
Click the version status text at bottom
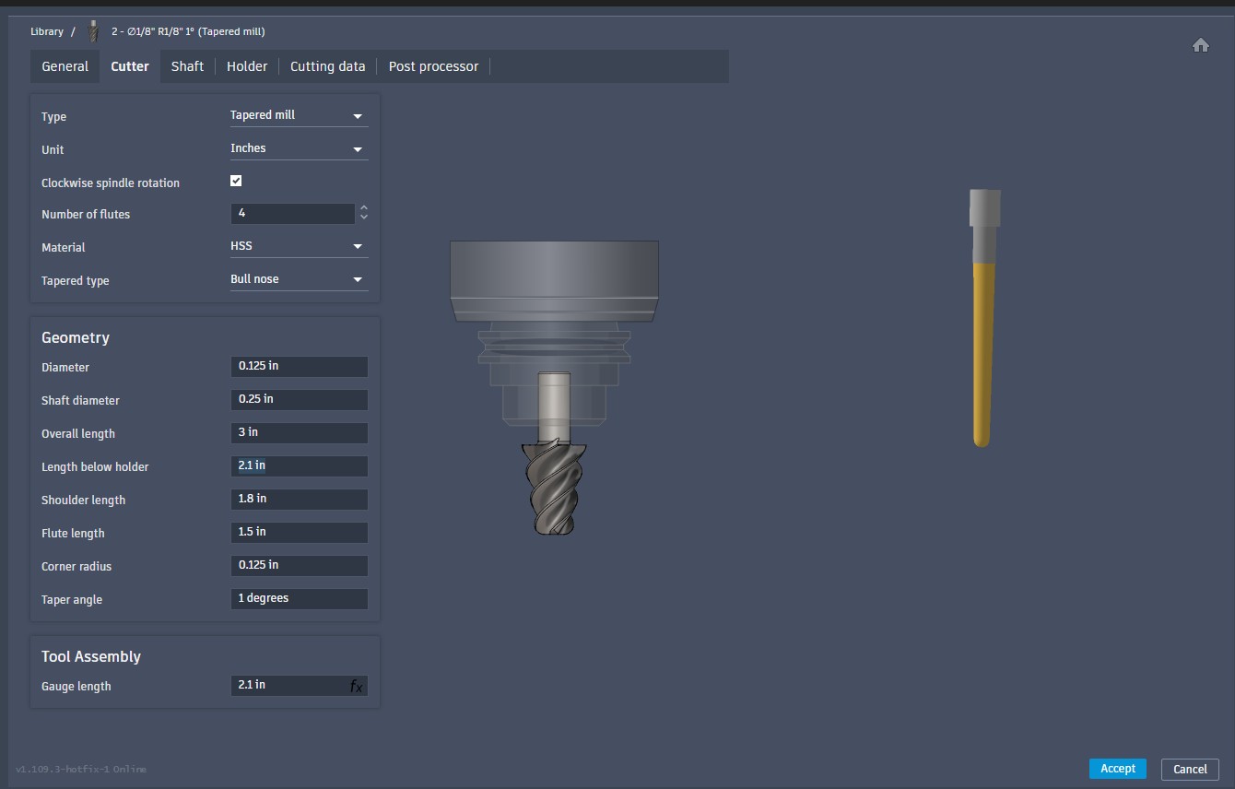(81, 769)
